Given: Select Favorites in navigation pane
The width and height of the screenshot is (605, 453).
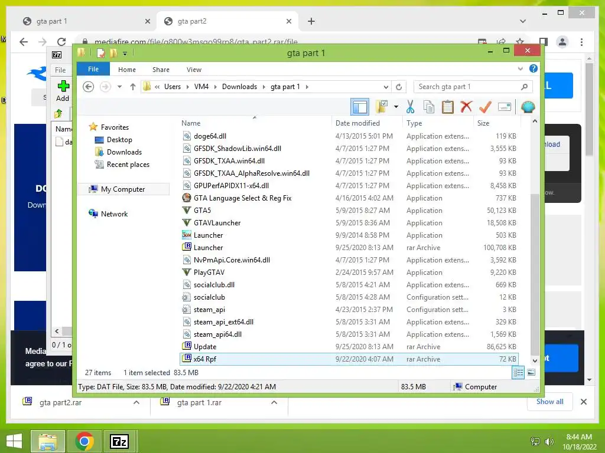Looking at the screenshot, I should coord(115,127).
